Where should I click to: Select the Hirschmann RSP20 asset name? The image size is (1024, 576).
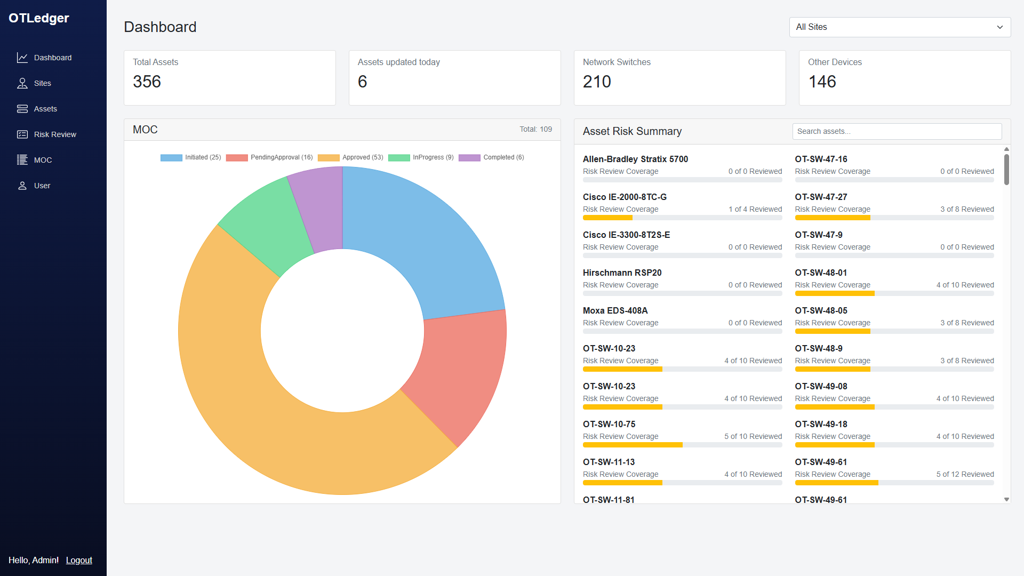pos(622,273)
